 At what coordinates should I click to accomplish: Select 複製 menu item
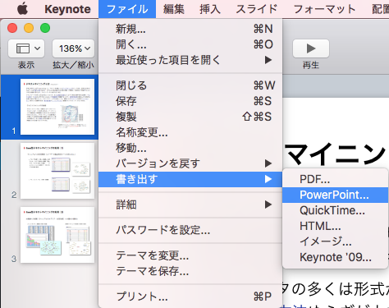[x=190, y=117]
